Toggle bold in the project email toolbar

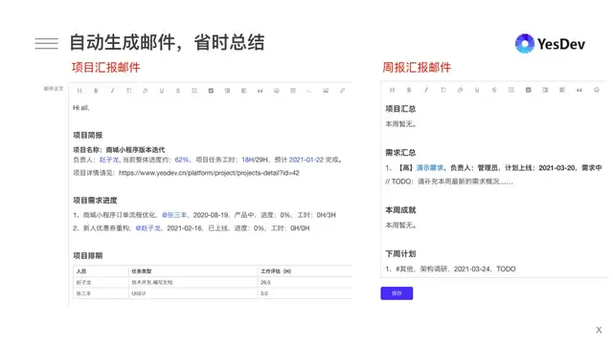point(96,91)
